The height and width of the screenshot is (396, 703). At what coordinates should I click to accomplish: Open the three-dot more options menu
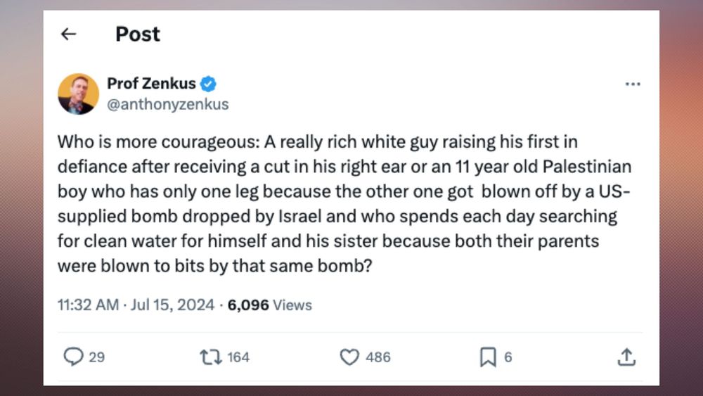click(632, 84)
